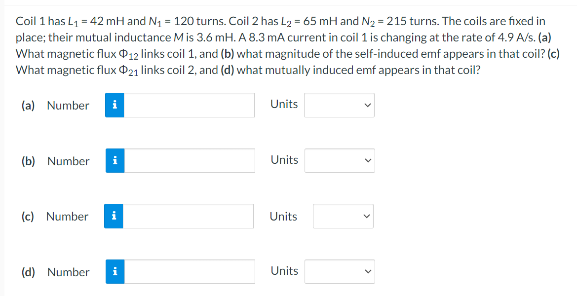Open the Units dropdown for part (c)

(343, 216)
